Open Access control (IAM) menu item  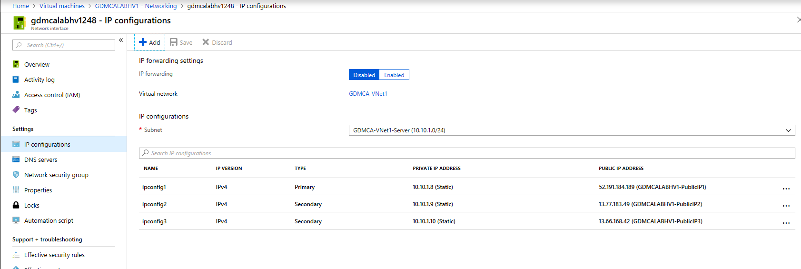pos(52,95)
